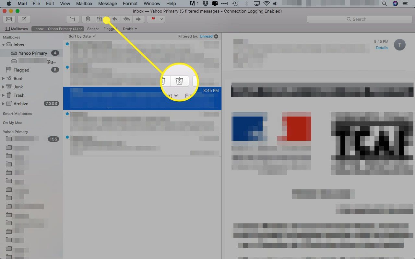
Task: Open the Mailbox menu in menu bar
Action: [x=84, y=4]
